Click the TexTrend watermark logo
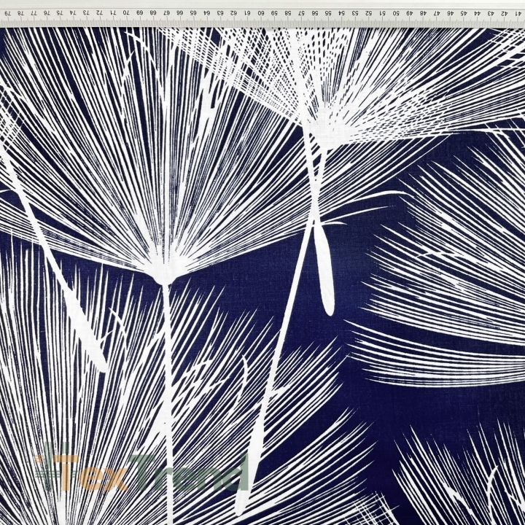Image resolution: width=525 pixels, height=525 pixels. click(142, 467)
